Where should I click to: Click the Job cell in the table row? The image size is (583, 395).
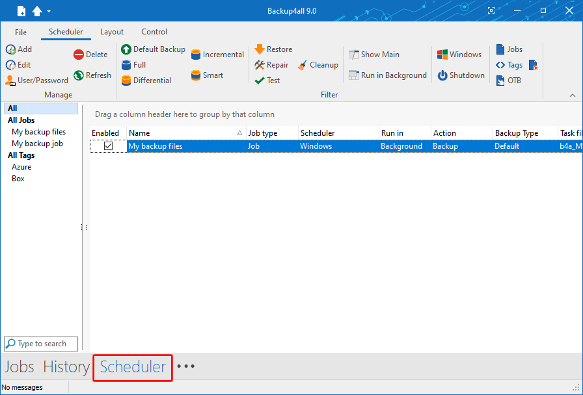pyautogui.click(x=272, y=146)
